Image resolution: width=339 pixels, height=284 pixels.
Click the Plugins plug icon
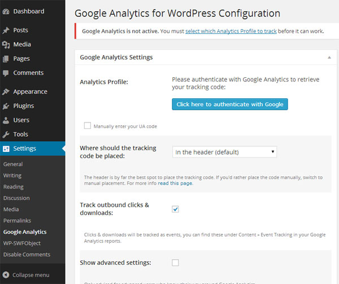pos(6,106)
